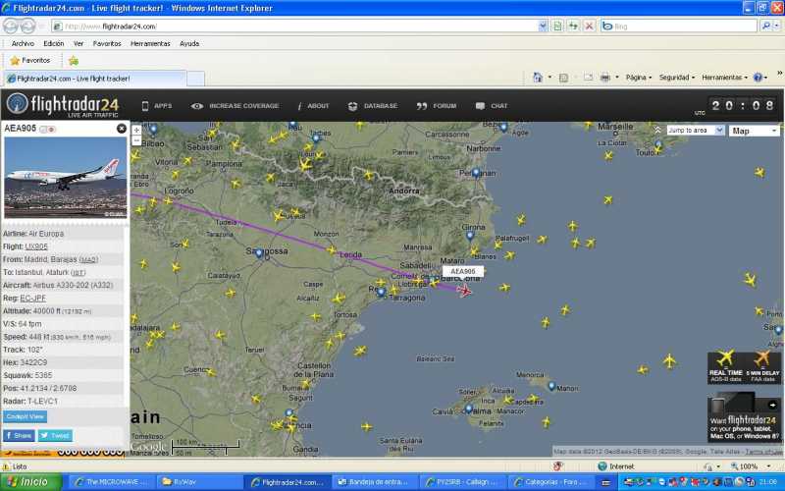The image size is (785, 491).
Task: Open the Seguridad dropdown menu
Action: click(x=677, y=78)
